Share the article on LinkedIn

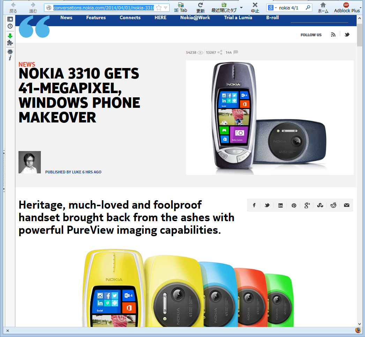(x=281, y=205)
